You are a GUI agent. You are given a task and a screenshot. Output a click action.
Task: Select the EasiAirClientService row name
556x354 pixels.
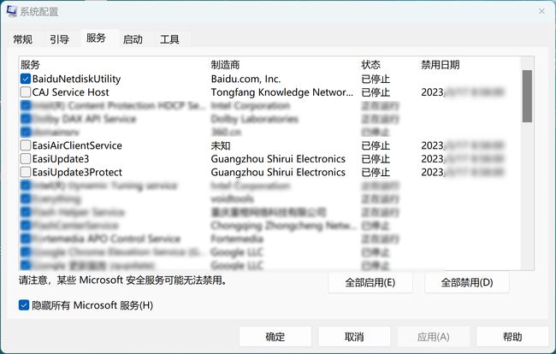click(x=77, y=145)
